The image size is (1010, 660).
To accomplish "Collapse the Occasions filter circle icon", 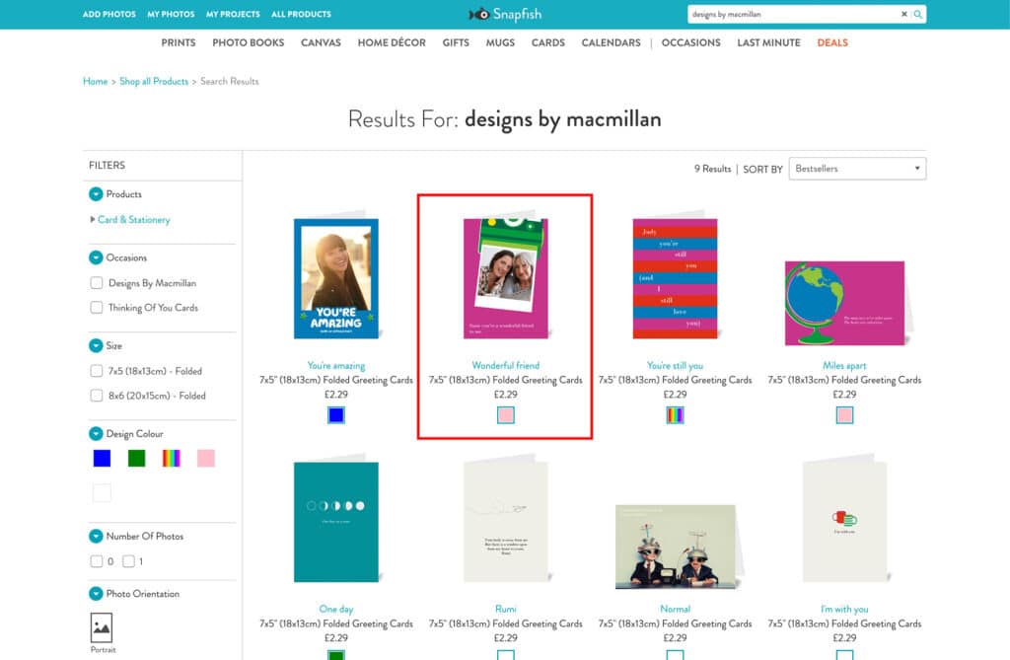I will click(x=96, y=257).
